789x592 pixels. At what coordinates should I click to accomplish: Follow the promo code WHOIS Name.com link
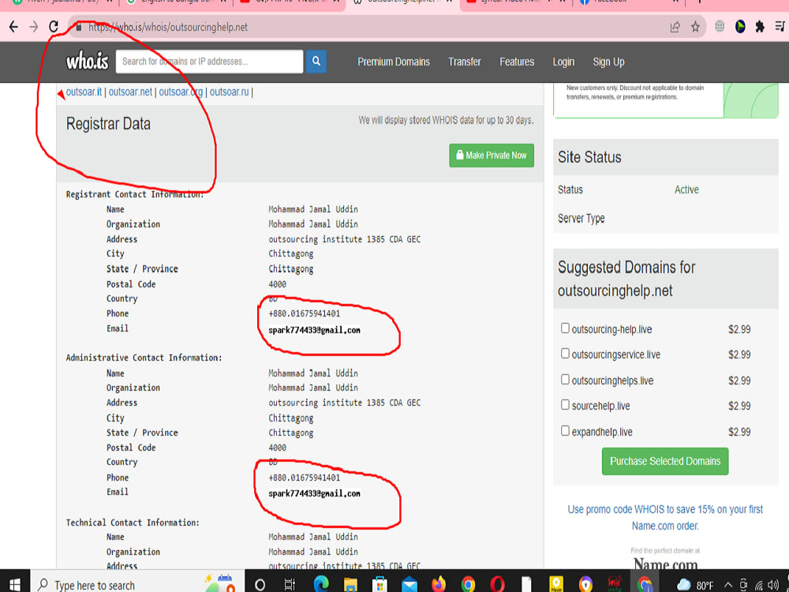click(665, 518)
